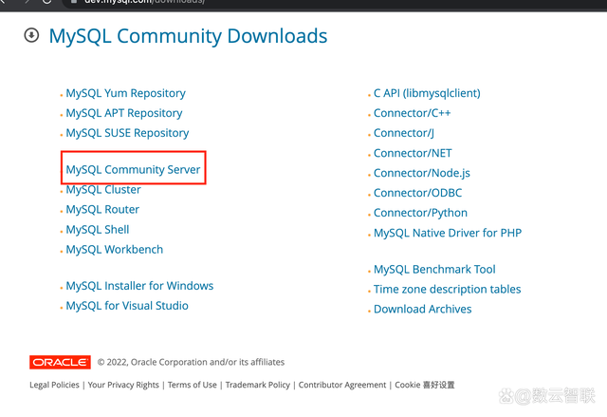This screenshot has width=607, height=417.
Task: Open Legal Policies in the footer
Action: pyautogui.click(x=54, y=385)
